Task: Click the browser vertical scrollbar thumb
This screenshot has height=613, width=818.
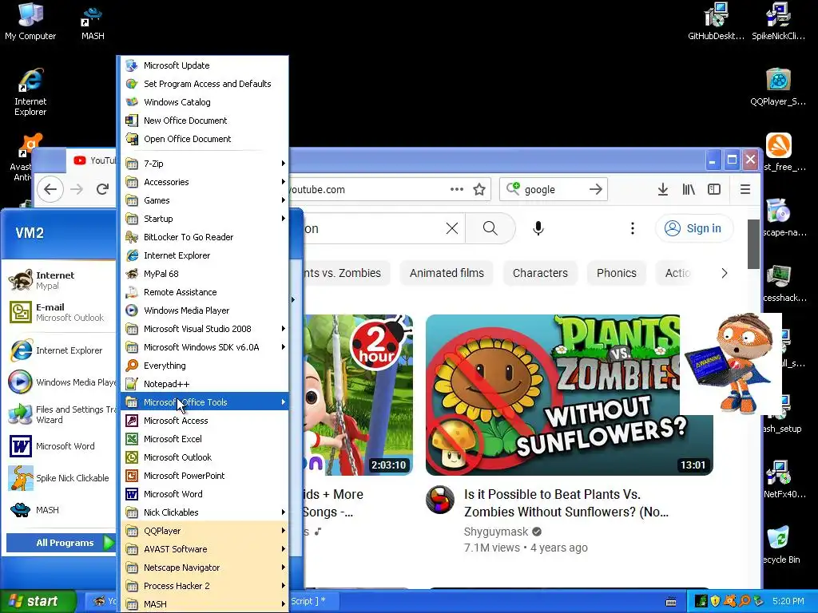Action: 753,244
